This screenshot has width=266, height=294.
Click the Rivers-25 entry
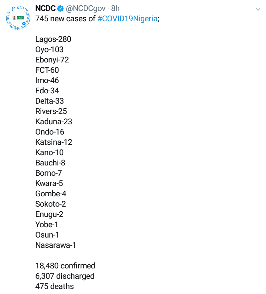[51, 111]
